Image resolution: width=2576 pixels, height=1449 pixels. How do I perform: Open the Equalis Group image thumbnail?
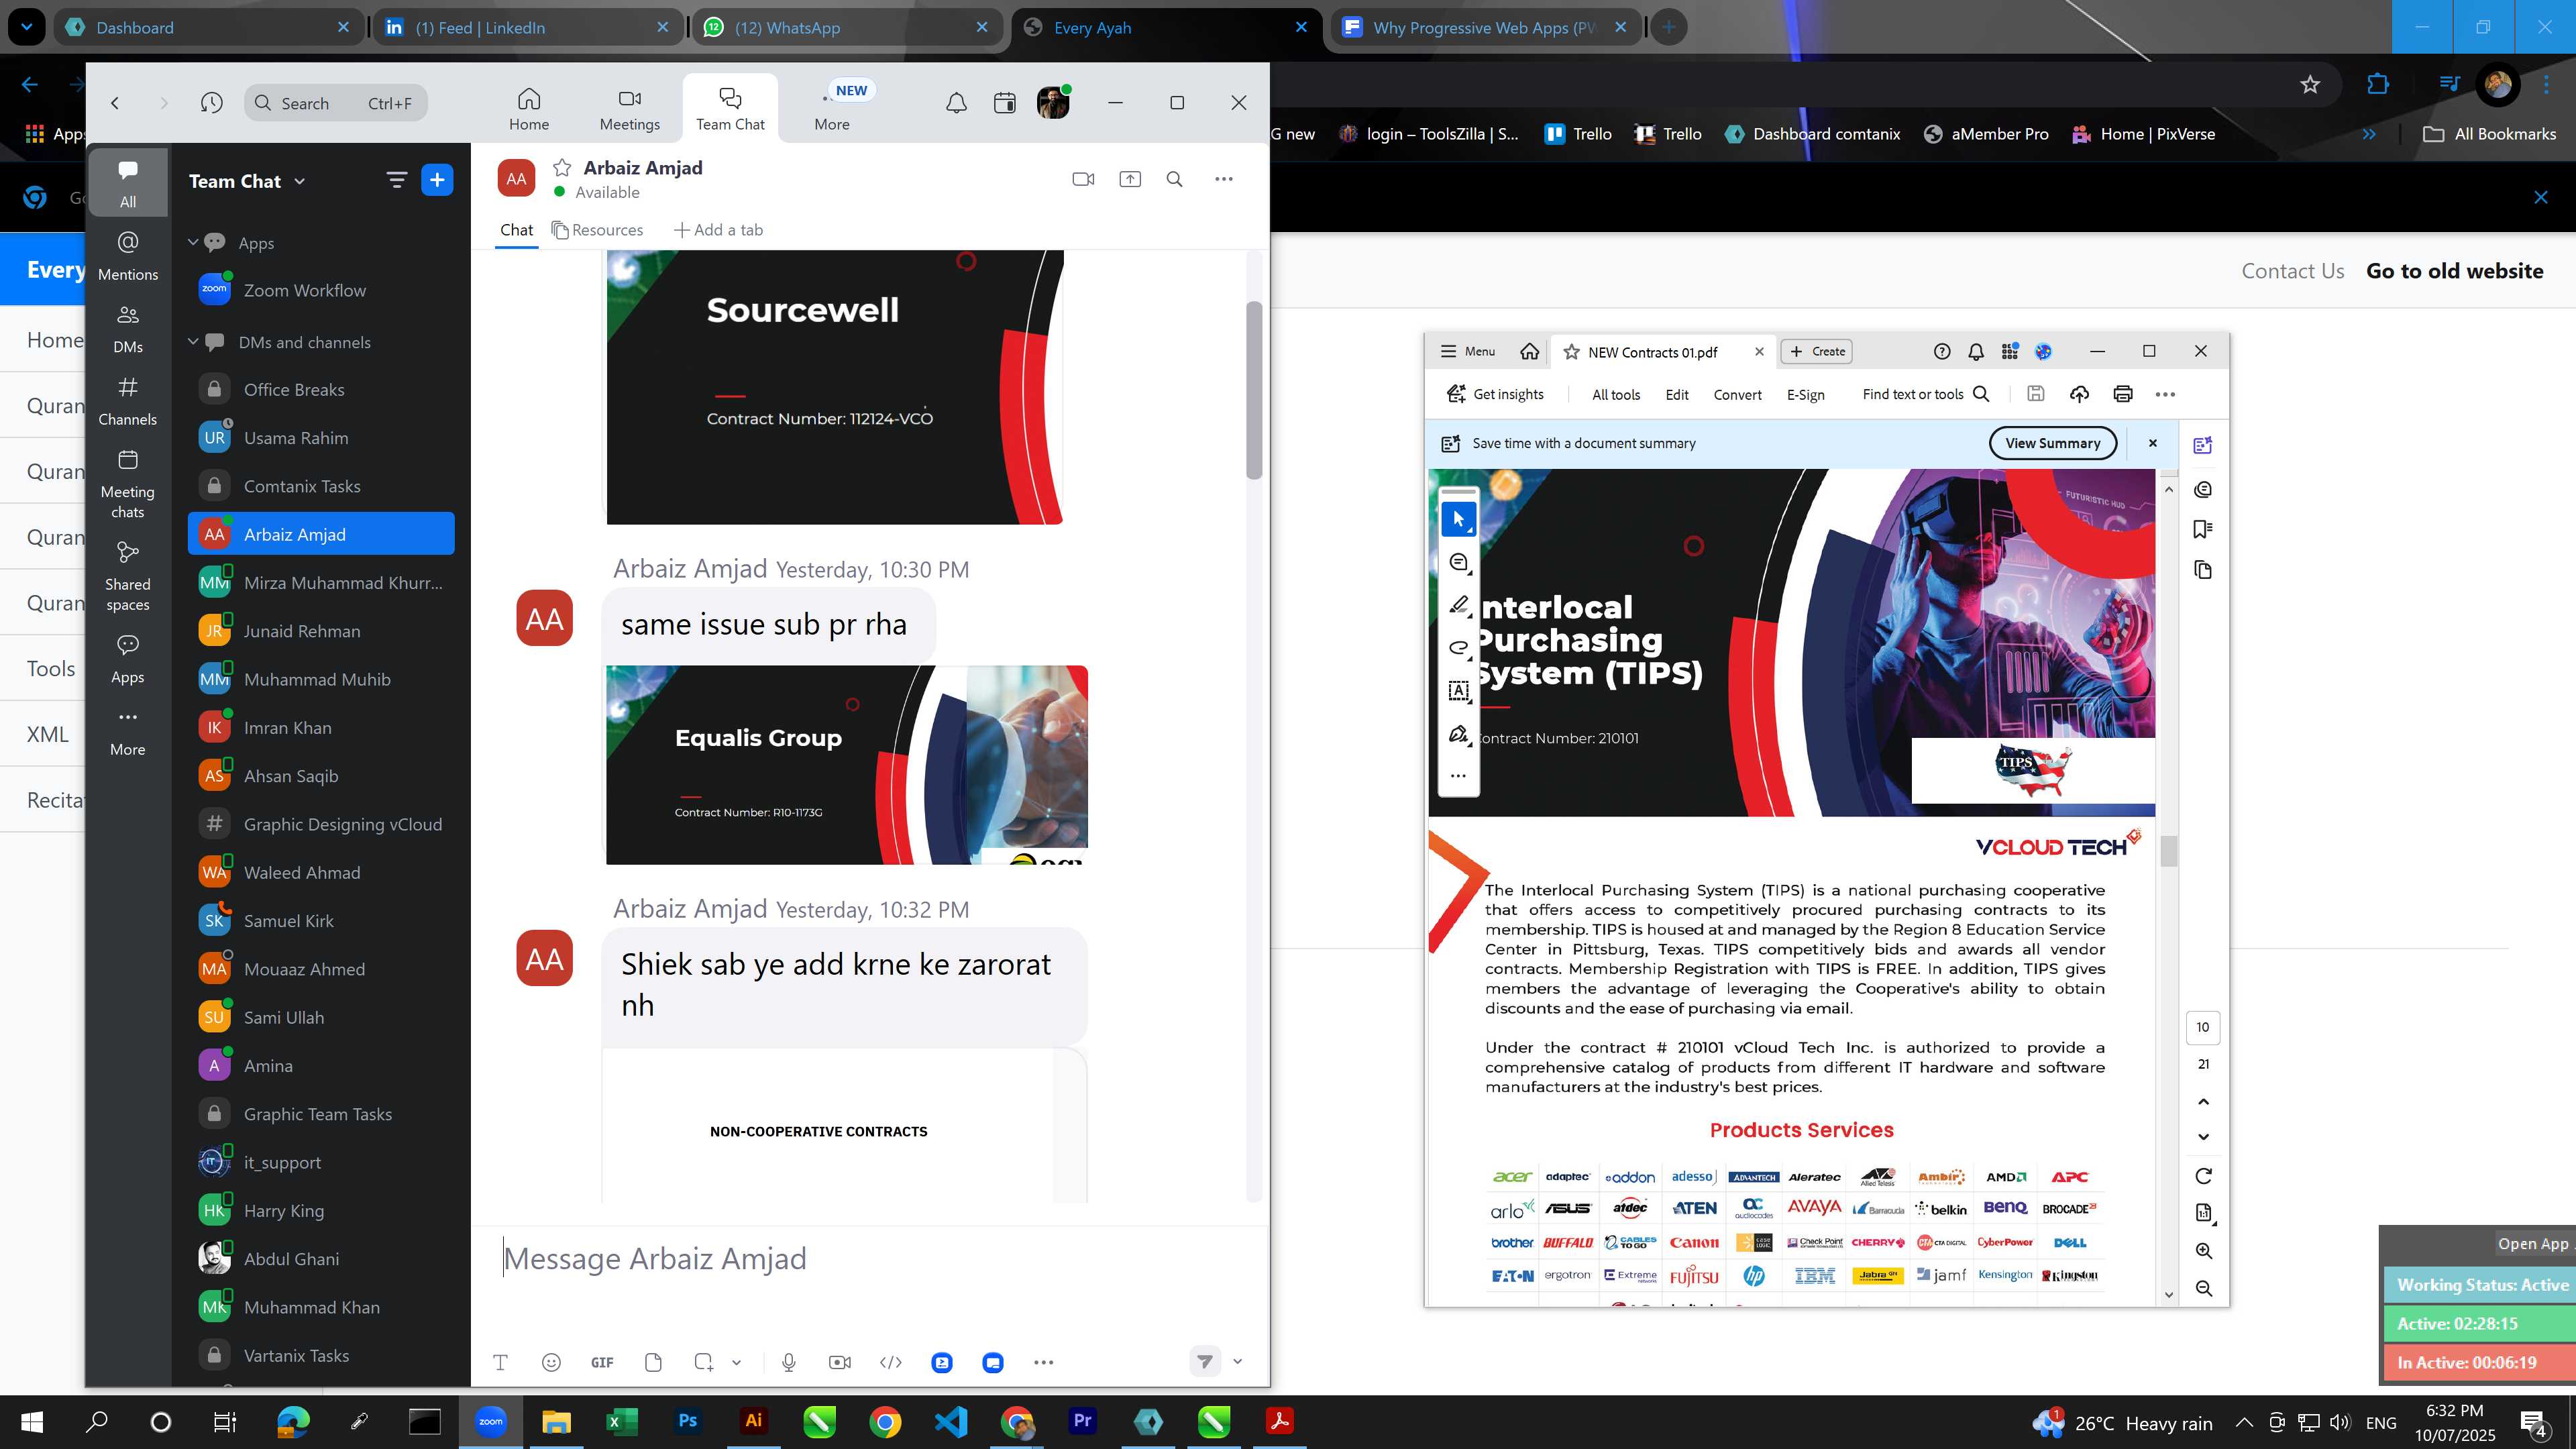pyautogui.click(x=846, y=765)
